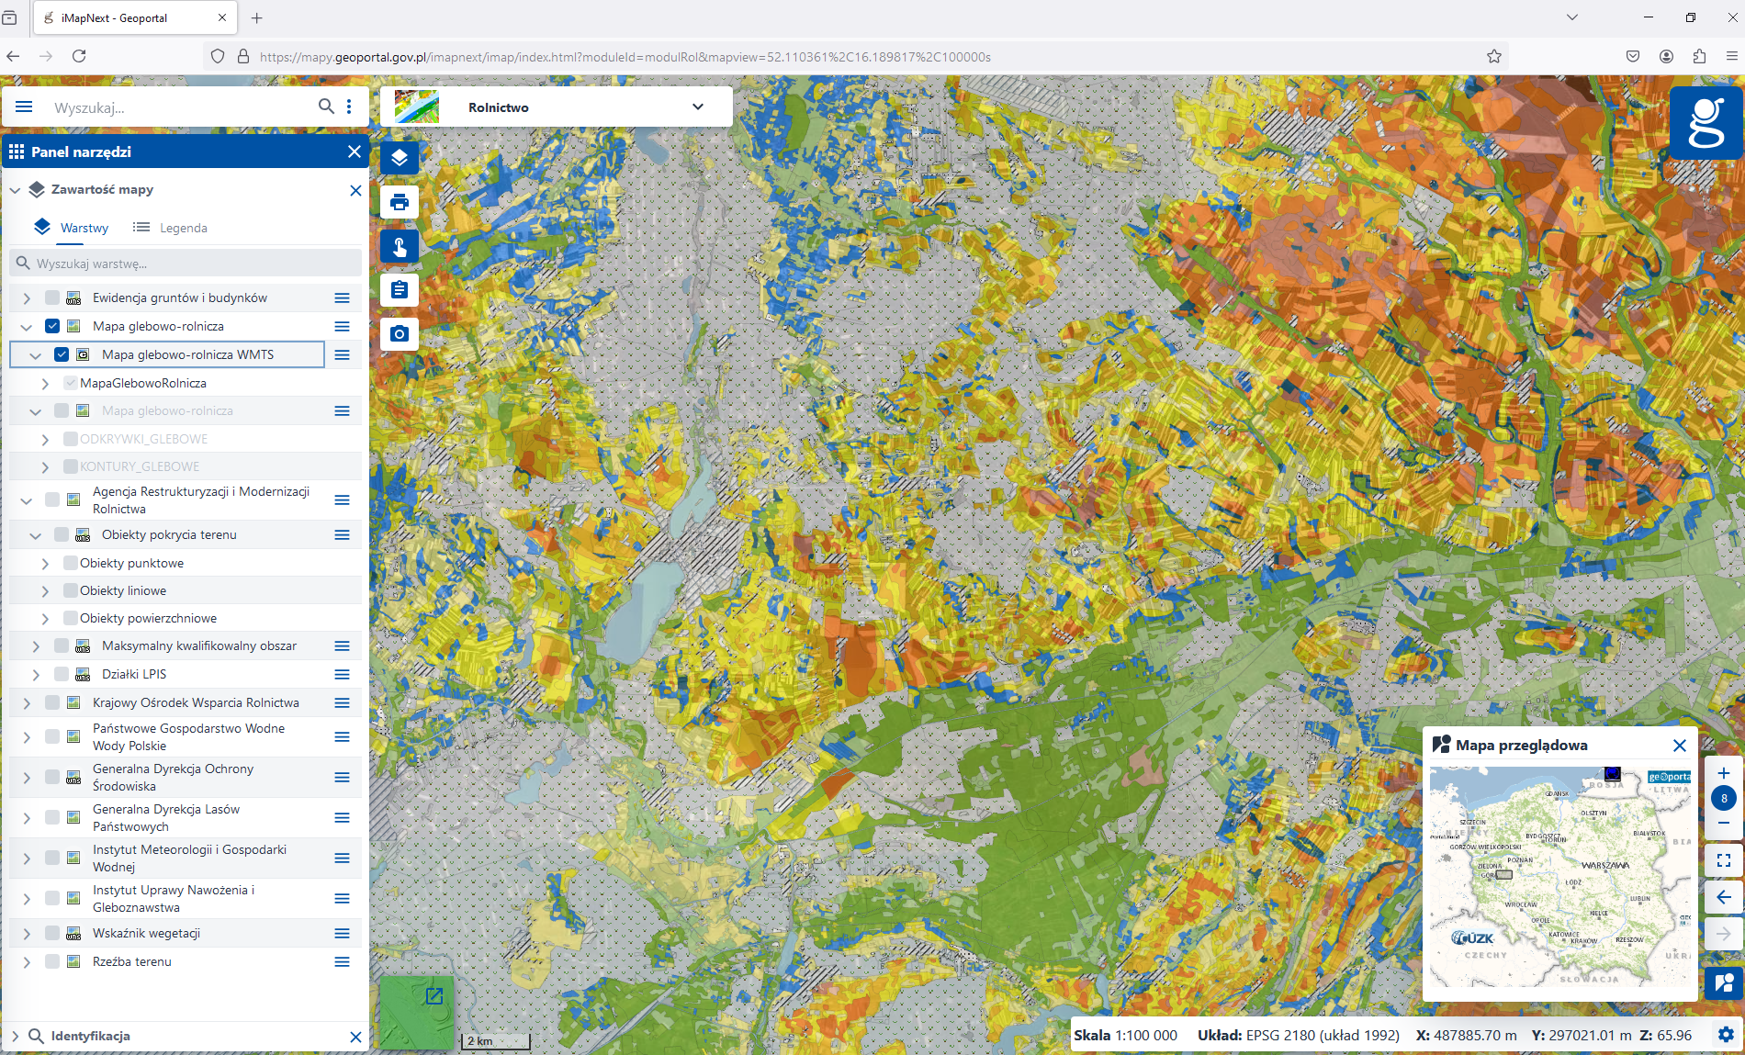Viewport: 1745px width, 1055px height.
Task: Enable Ewidencja gruntów i budynków layer checkbox
Action: pyautogui.click(x=52, y=297)
